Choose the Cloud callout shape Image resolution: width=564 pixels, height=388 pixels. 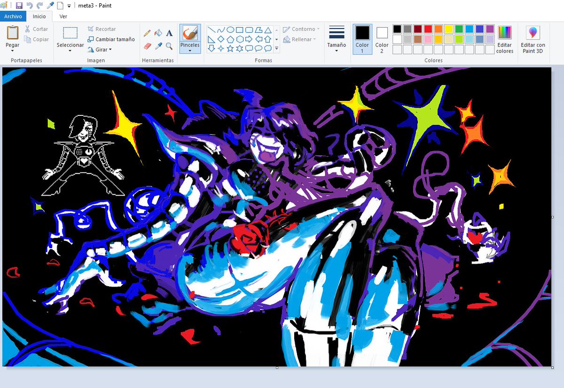[x=268, y=48]
